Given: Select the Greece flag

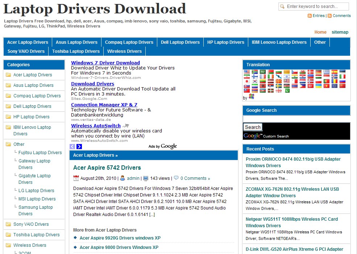Looking at the screenshot, I should click(x=327, y=72).
